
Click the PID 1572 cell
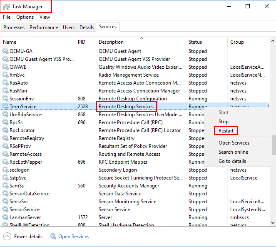point(83,217)
